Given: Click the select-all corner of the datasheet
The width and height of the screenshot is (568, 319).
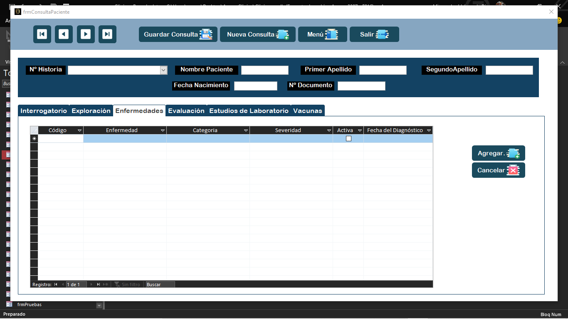Looking at the screenshot, I should coord(34,130).
